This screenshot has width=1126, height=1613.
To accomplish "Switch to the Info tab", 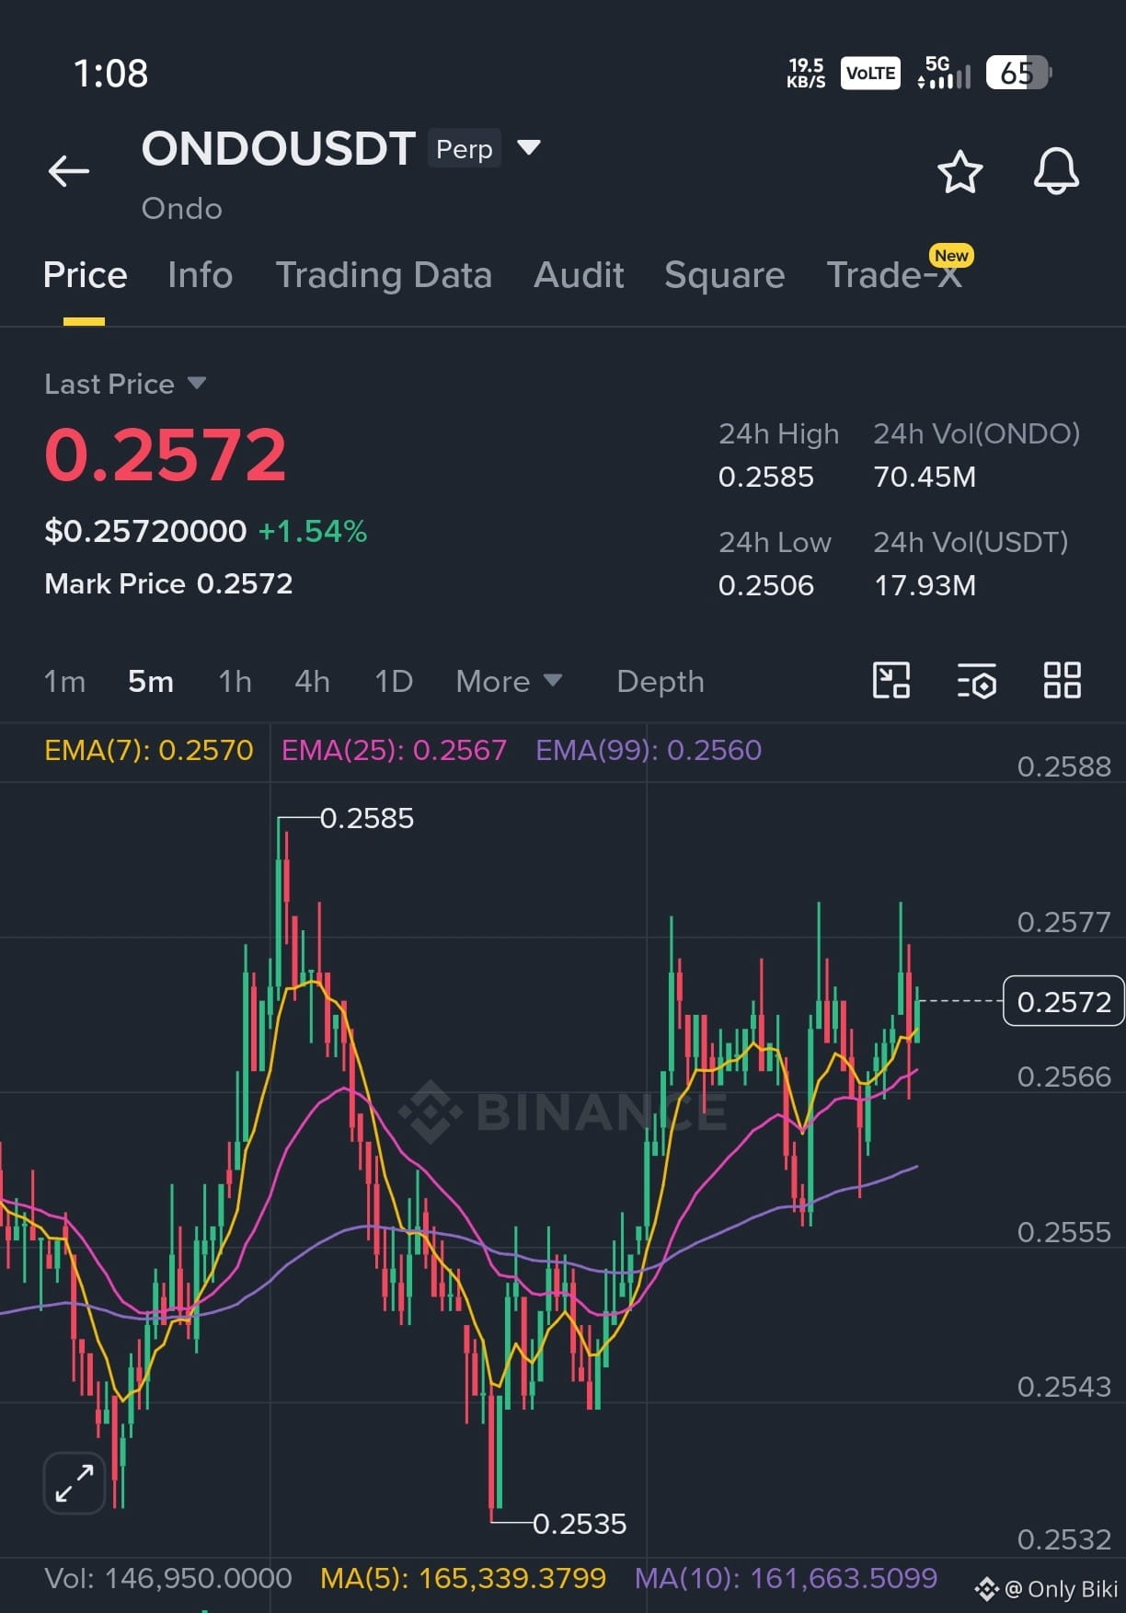I will pos(201,275).
